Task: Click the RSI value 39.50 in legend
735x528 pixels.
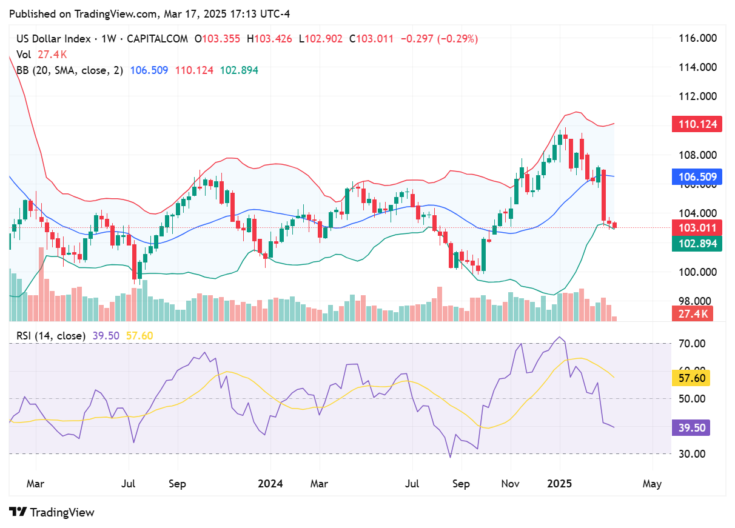Action: coord(106,336)
